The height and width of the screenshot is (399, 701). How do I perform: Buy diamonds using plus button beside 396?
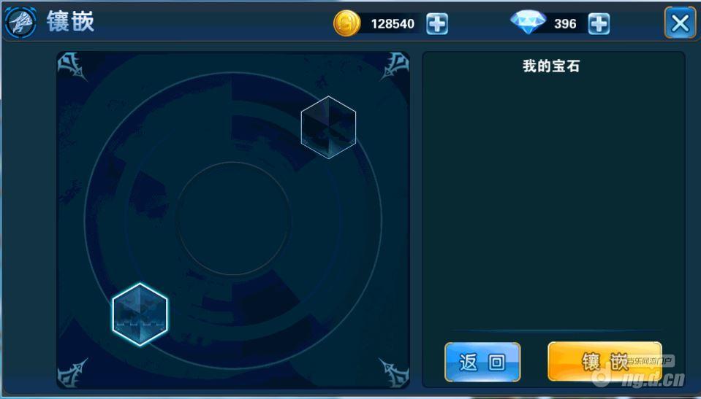[599, 23]
